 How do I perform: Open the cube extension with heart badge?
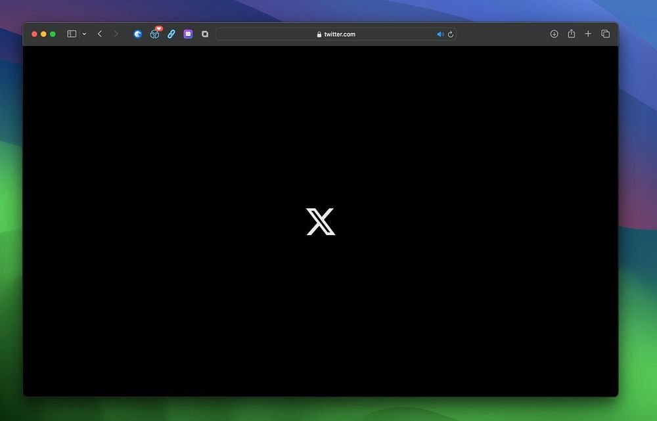pyautogui.click(x=155, y=33)
